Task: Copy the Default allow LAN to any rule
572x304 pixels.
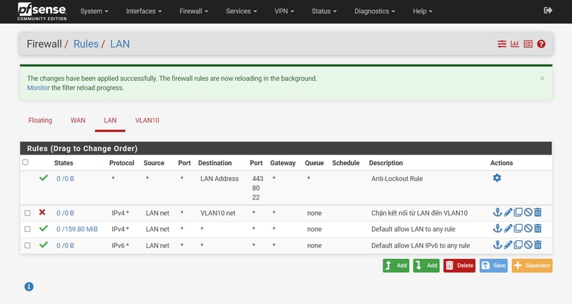Action: pos(518,229)
